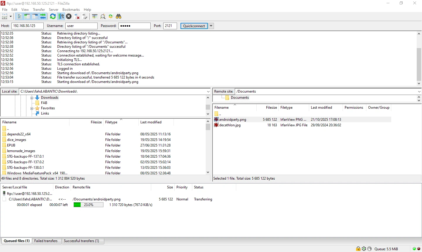This screenshot has width=422, height=252.
Task: Open the Site Manager dropdown arrow
Action: pyautogui.click(x=11, y=16)
